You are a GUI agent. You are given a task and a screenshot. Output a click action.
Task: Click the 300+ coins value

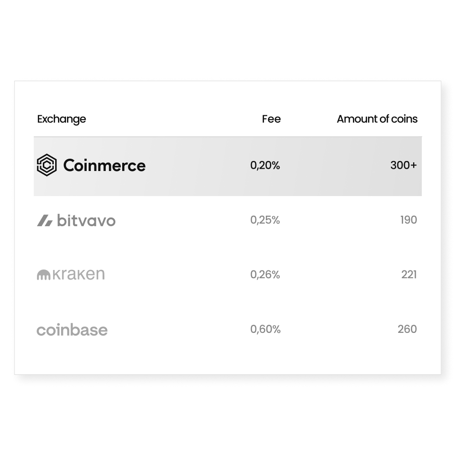tap(404, 166)
